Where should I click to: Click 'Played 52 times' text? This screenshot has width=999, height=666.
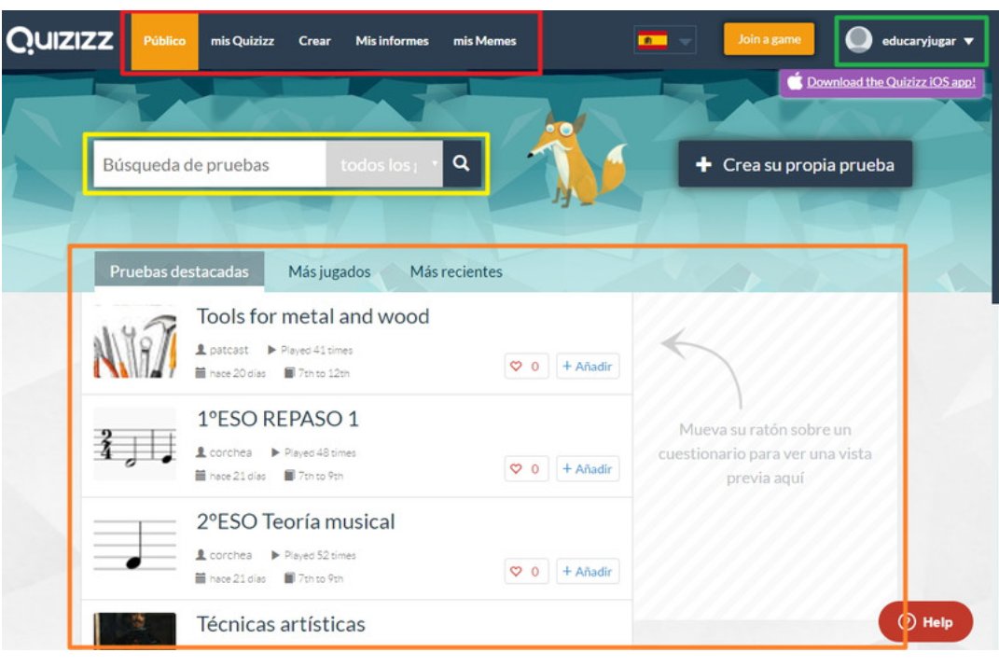tap(320, 555)
